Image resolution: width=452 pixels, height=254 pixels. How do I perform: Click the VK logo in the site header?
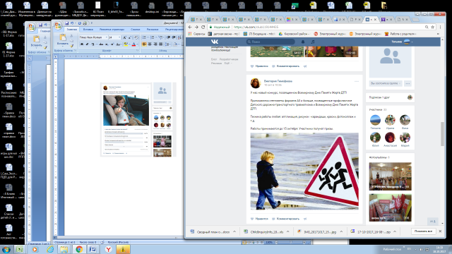point(215,42)
